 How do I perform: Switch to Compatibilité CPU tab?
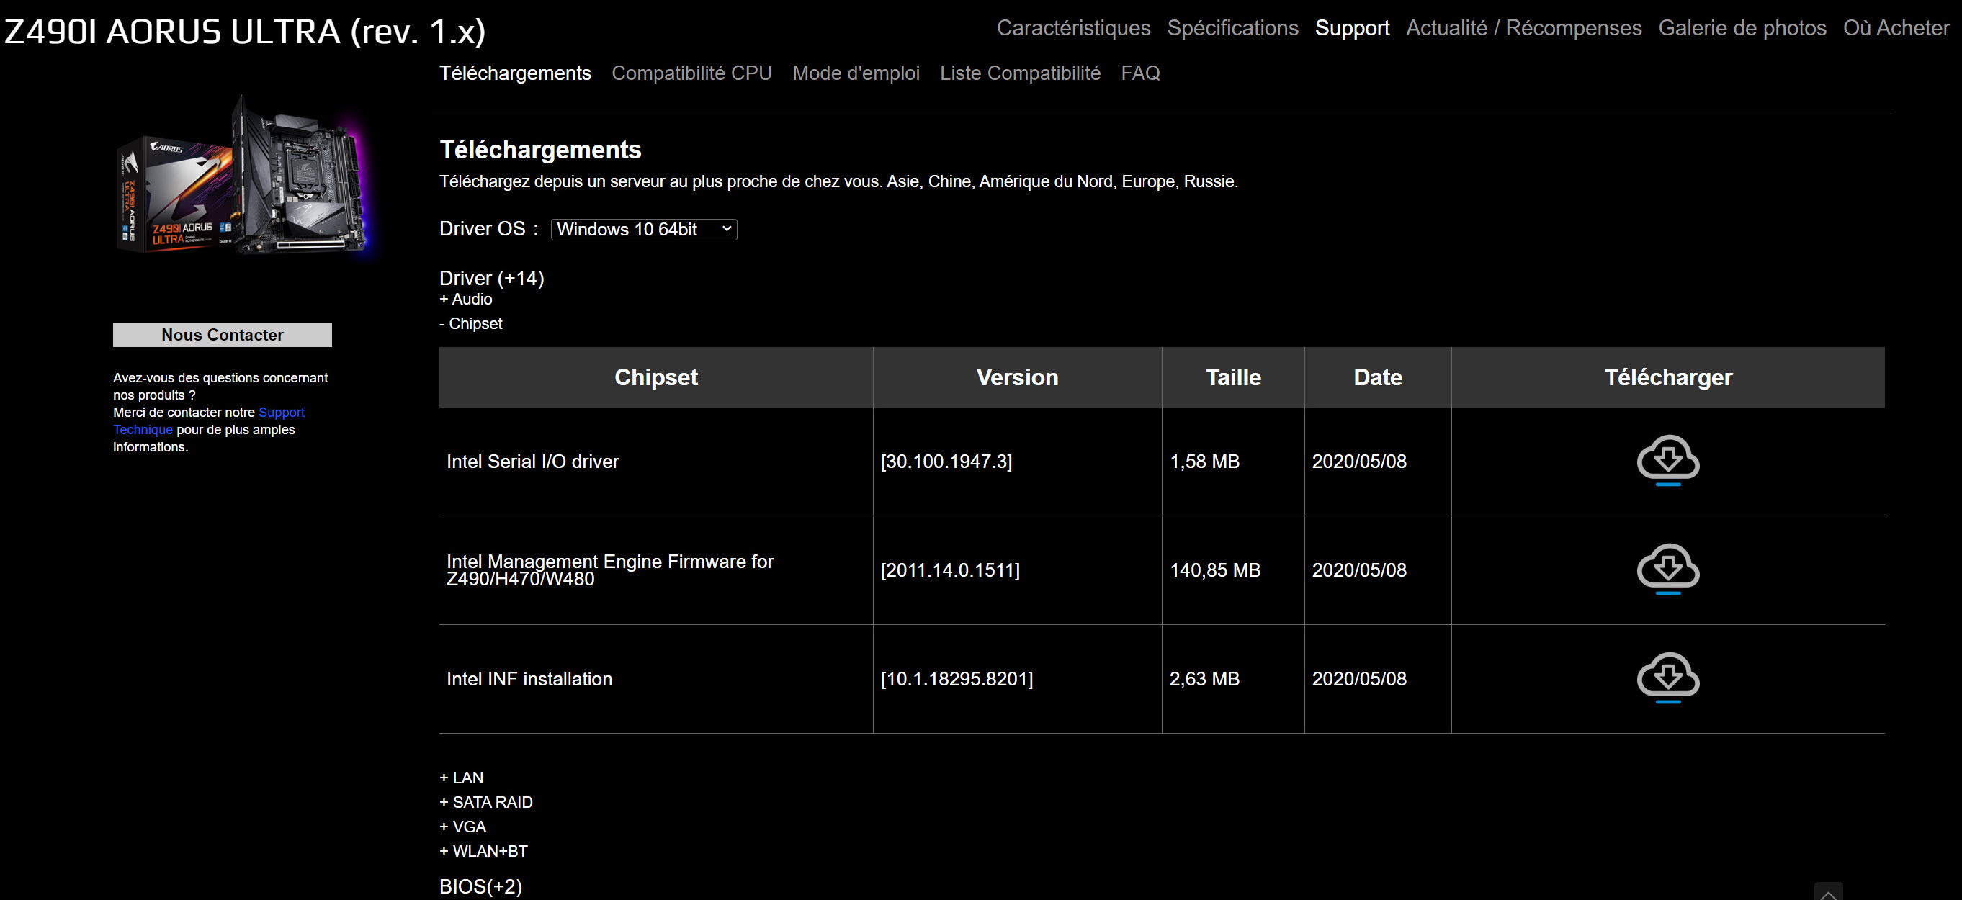tap(691, 73)
